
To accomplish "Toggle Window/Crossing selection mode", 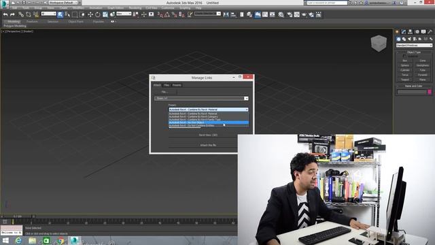I will (x=82, y=14).
